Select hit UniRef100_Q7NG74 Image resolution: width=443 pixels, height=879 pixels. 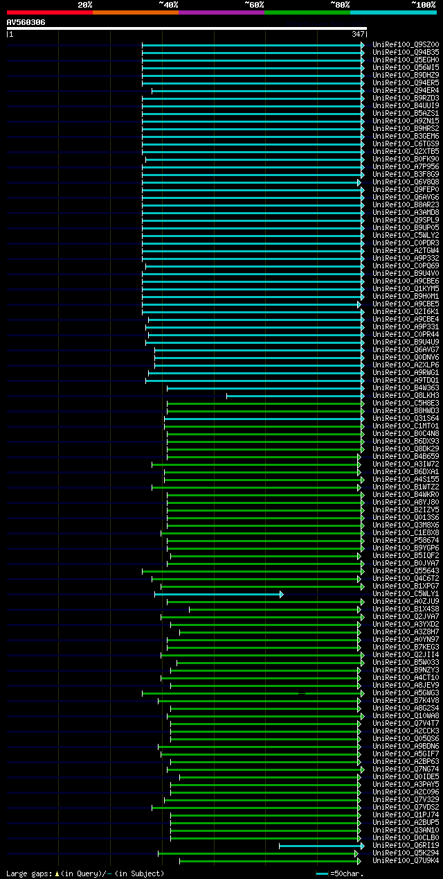click(x=406, y=769)
